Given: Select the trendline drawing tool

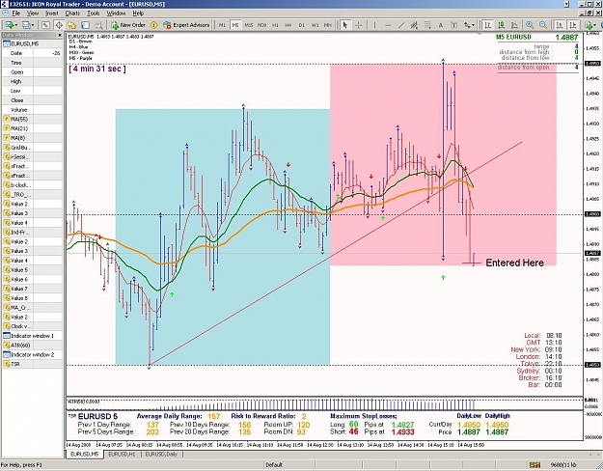Looking at the screenshot, I should coord(401,25).
